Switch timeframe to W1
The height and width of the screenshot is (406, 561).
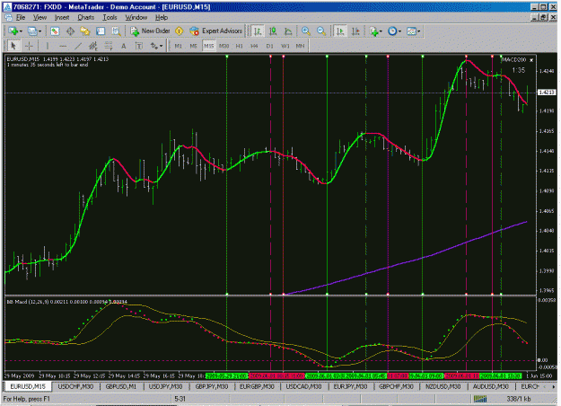285,46
